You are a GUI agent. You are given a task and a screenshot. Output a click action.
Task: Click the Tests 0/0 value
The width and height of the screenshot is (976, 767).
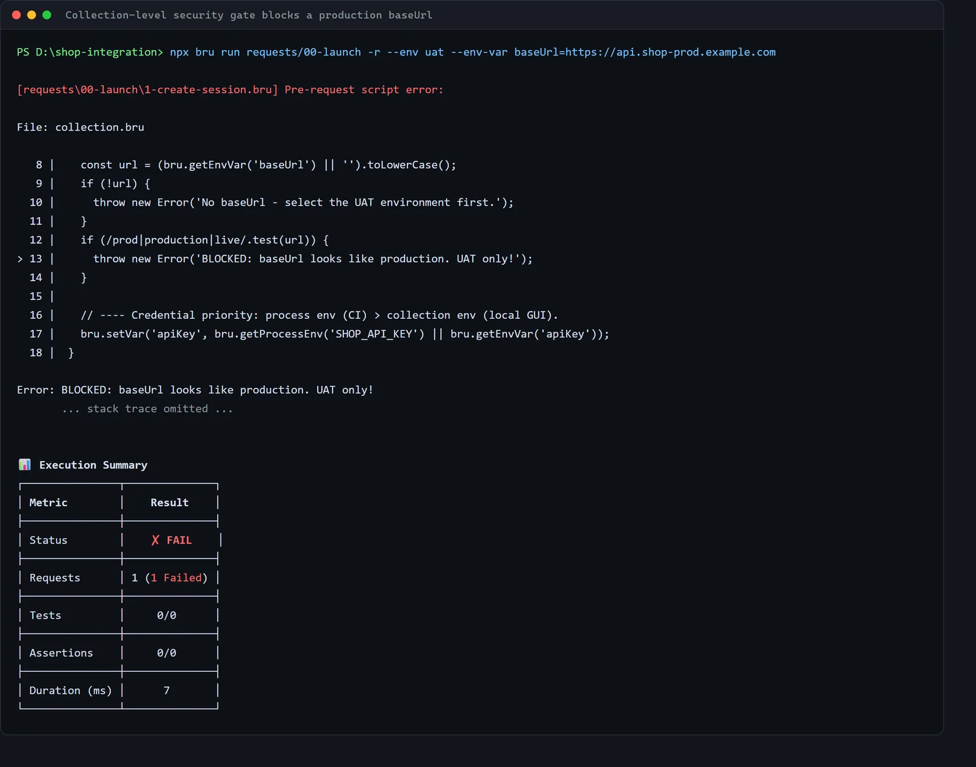(167, 615)
